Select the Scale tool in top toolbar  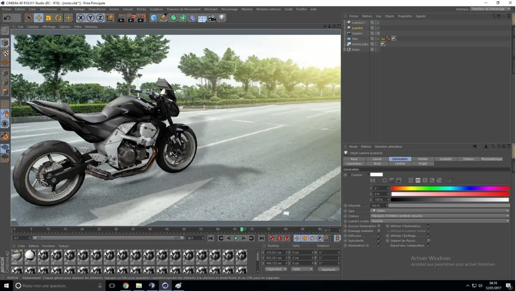pos(48,18)
